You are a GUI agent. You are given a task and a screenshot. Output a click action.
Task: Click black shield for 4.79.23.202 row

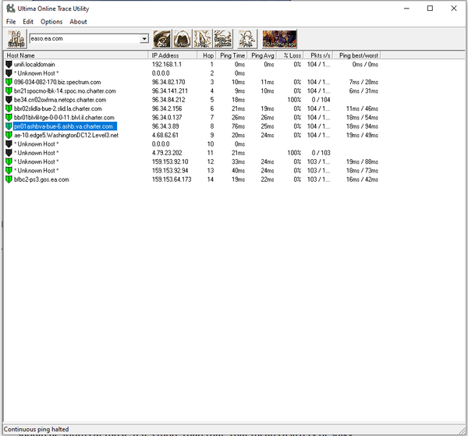pos(9,153)
